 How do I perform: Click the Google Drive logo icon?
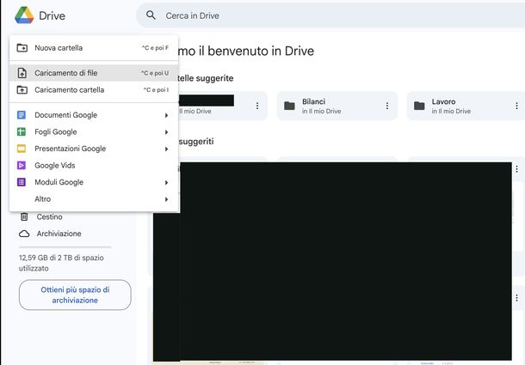(x=24, y=15)
